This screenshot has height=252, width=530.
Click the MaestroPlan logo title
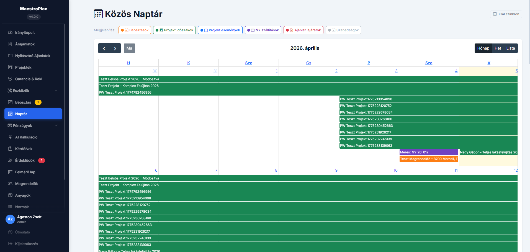(x=34, y=9)
